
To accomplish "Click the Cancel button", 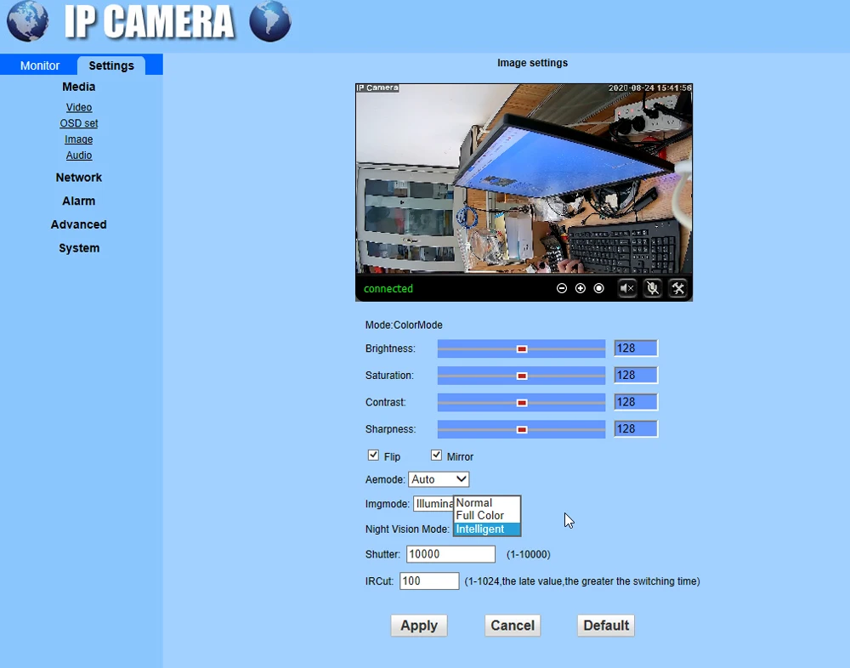I will (513, 626).
